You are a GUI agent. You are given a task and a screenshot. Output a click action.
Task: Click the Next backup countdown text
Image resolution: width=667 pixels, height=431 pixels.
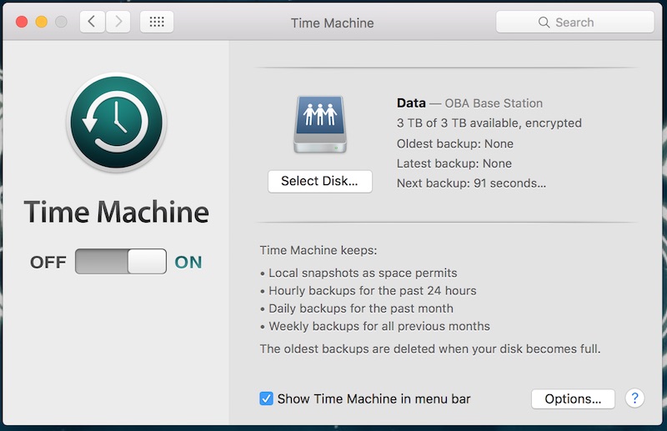tap(471, 183)
